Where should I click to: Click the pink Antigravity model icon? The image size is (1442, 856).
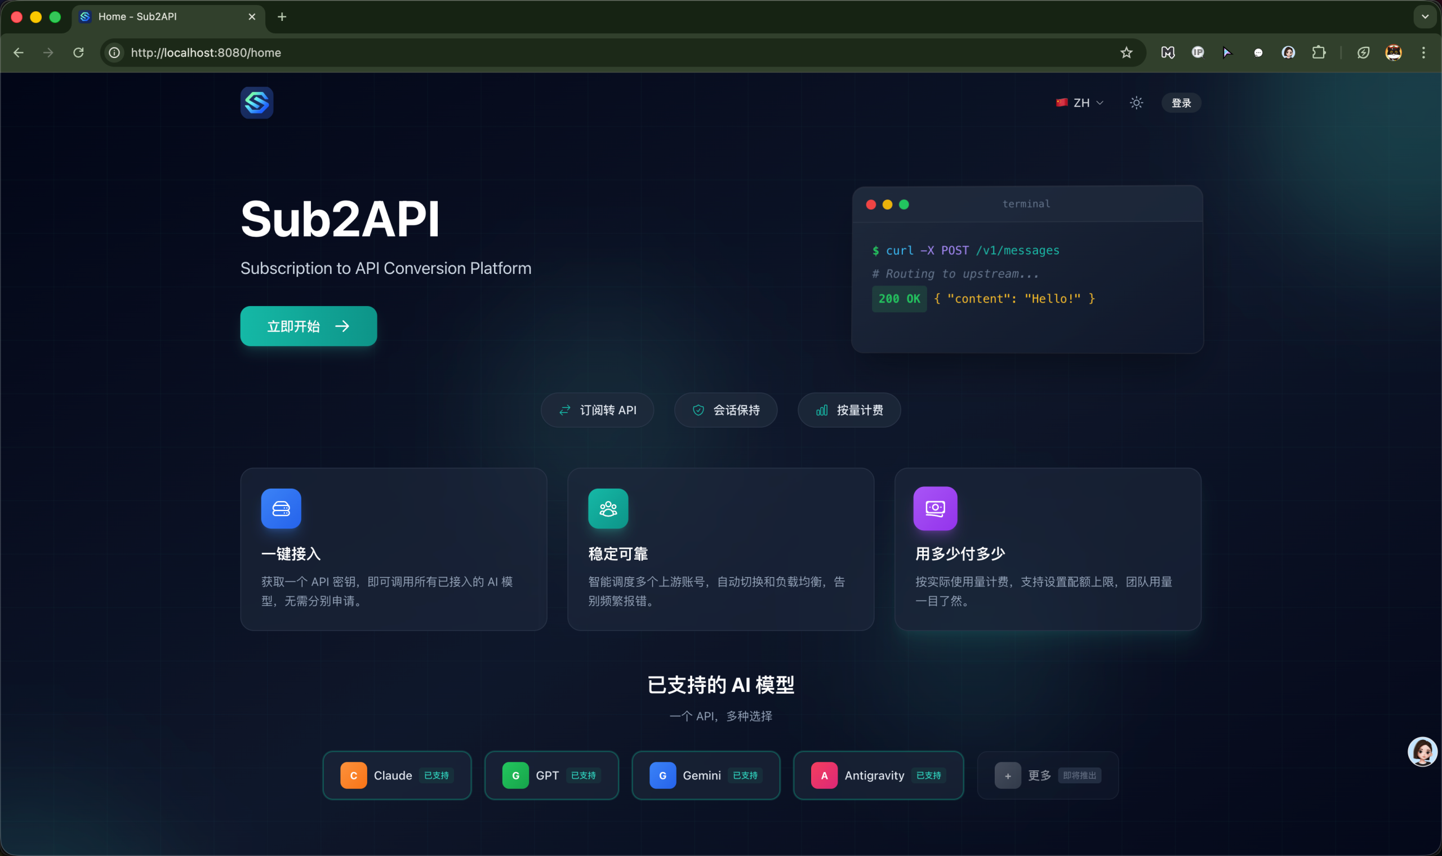pos(824,775)
